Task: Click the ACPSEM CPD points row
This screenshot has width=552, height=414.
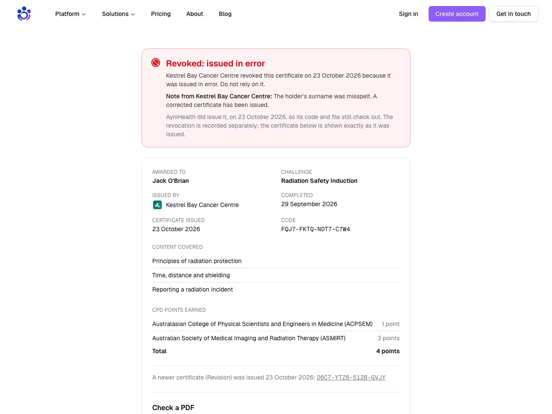Action: 276,324
